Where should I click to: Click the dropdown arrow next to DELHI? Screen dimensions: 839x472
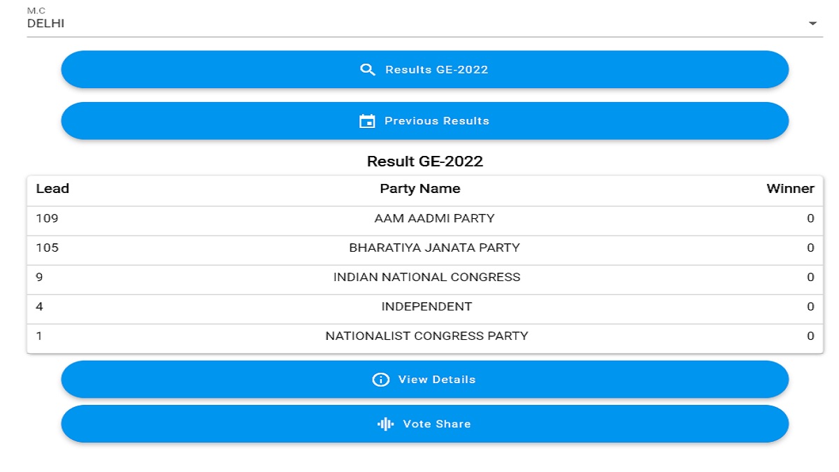[x=812, y=23]
